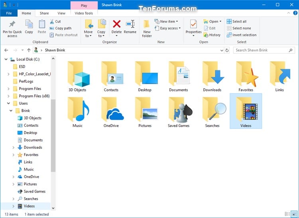Open the Video Tools tab

point(84,13)
